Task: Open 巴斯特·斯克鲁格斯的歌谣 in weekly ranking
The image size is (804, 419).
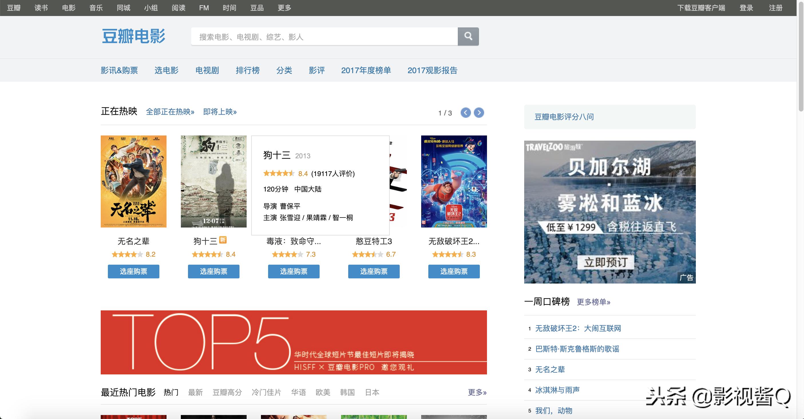Action: click(x=577, y=349)
